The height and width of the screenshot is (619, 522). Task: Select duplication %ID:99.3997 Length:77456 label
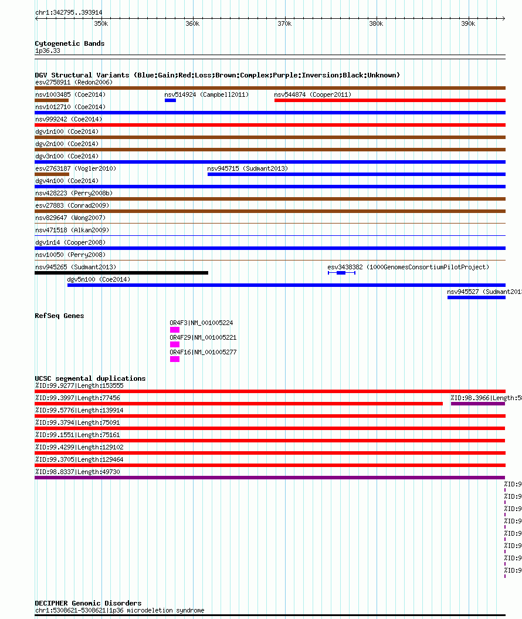tap(78, 398)
